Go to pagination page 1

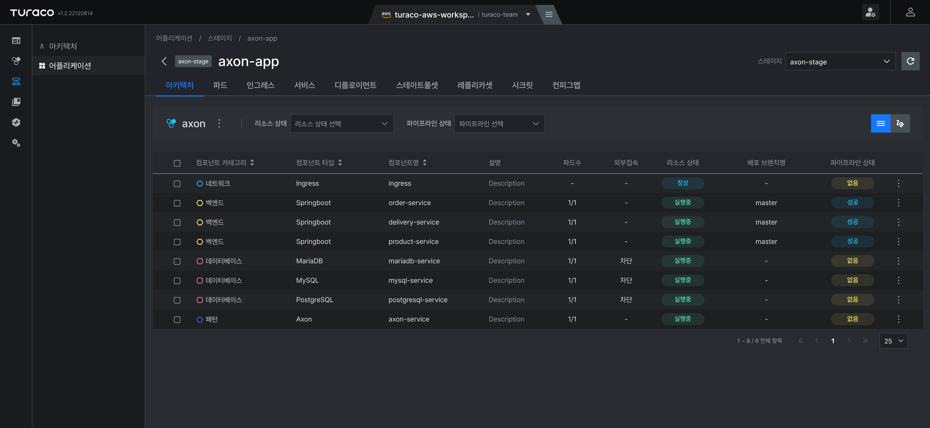[833, 341]
